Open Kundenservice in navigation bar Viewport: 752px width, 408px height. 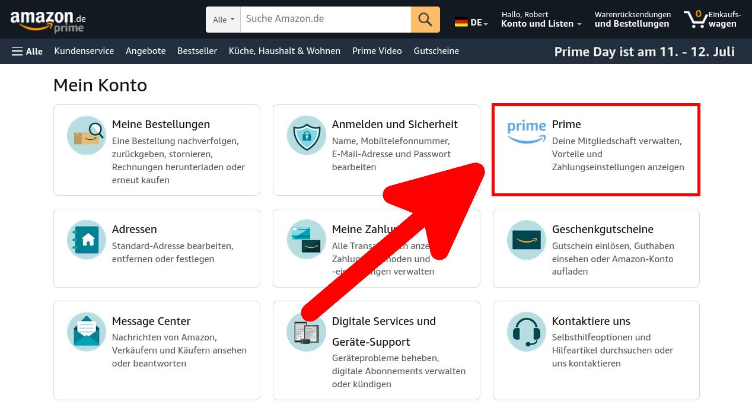84,51
